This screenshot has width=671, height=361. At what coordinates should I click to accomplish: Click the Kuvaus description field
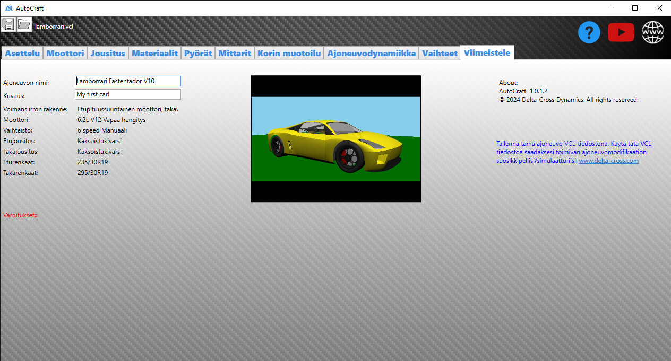[x=127, y=94]
